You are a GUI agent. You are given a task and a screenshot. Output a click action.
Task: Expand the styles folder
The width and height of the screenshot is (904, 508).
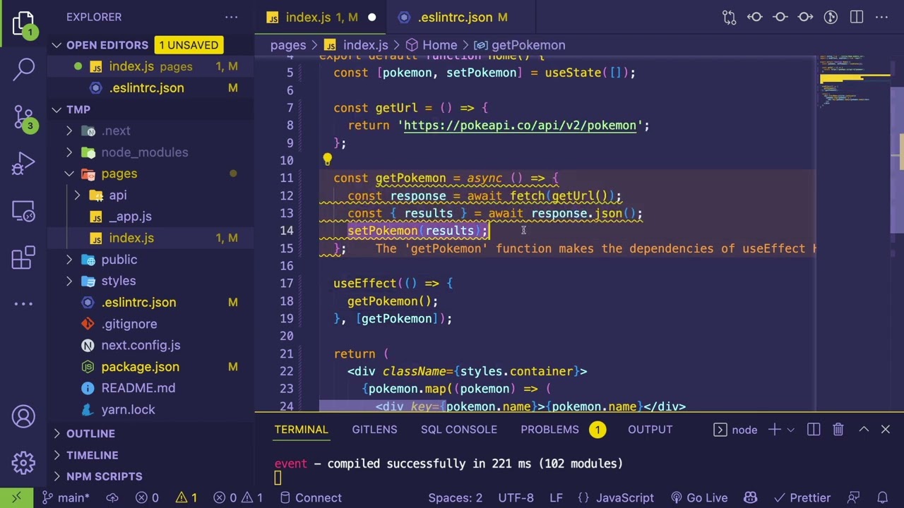(x=69, y=281)
